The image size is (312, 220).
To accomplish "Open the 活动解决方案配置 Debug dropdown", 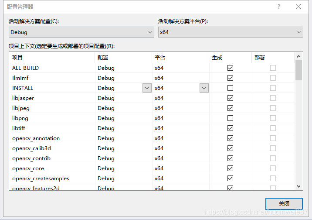I will point(81,32).
